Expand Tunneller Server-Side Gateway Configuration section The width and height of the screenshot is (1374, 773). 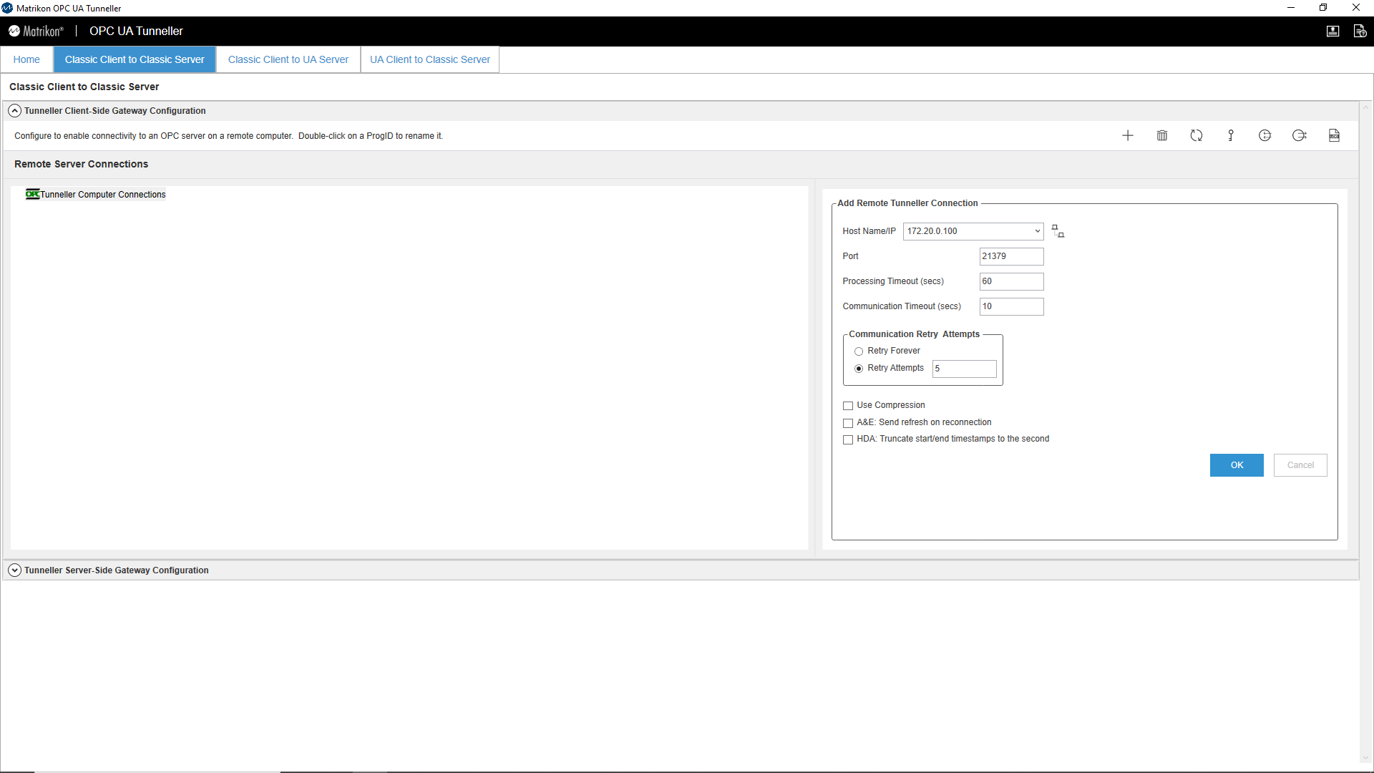[14, 570]
